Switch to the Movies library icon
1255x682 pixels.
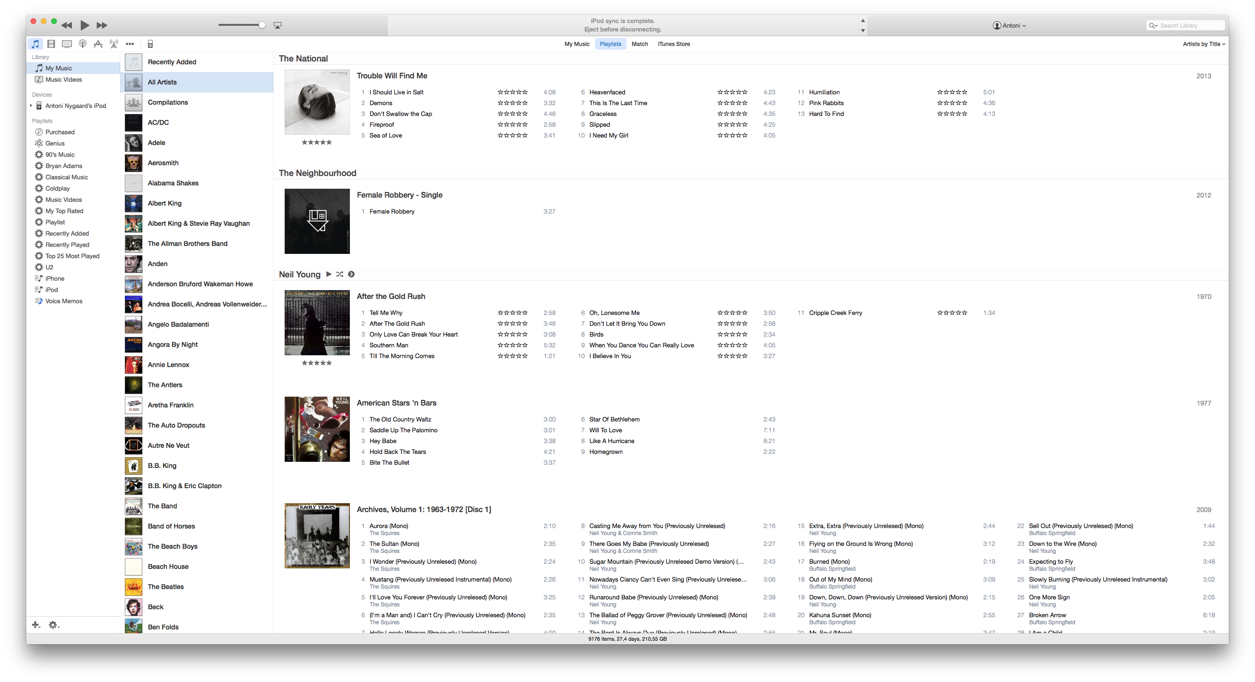(x=51, y=44)
